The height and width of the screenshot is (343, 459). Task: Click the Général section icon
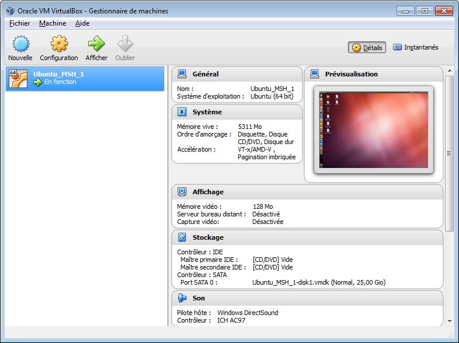[x=182, y=74]
